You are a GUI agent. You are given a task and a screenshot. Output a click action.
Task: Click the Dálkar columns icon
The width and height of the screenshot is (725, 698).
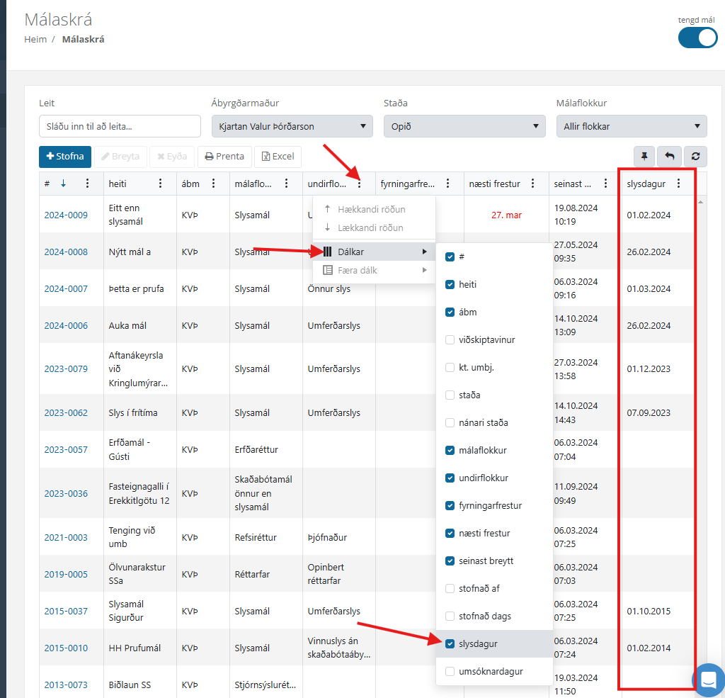coord(327,252)
